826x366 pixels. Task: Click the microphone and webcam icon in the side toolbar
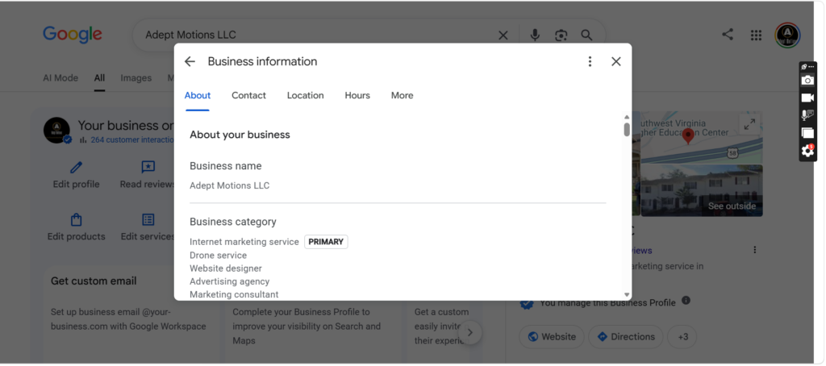point(807,115)
